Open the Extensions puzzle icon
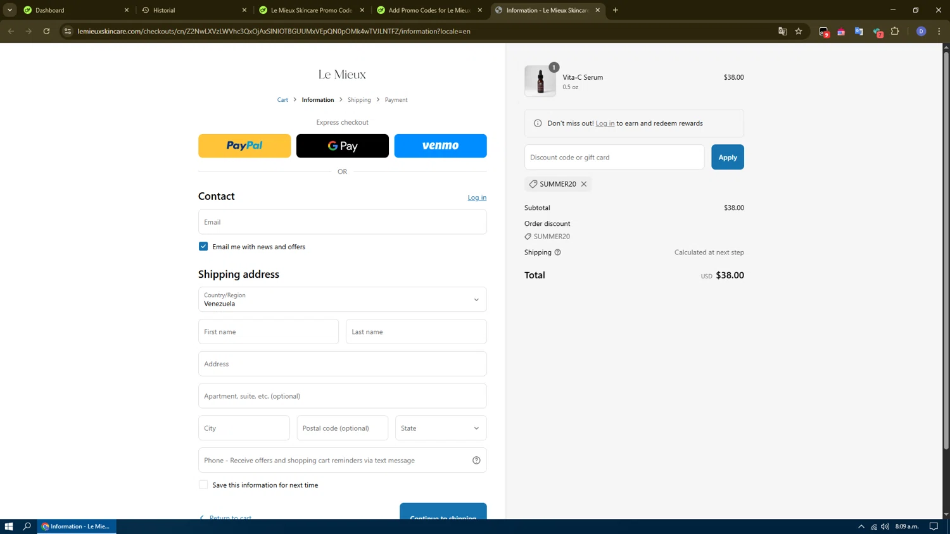The height and width of the screenshot is (534, 950). tap(895, 31)
